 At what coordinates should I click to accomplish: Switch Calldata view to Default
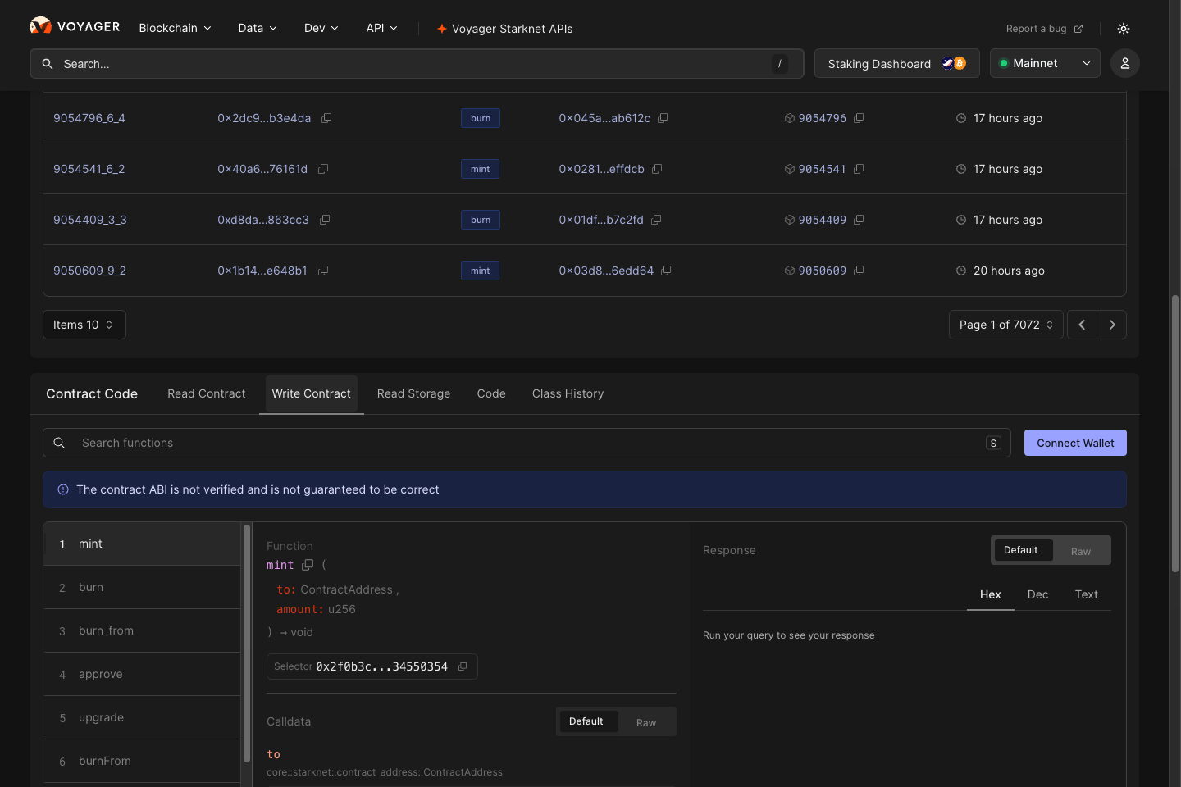pyautogui.click(x=586, y=721)
